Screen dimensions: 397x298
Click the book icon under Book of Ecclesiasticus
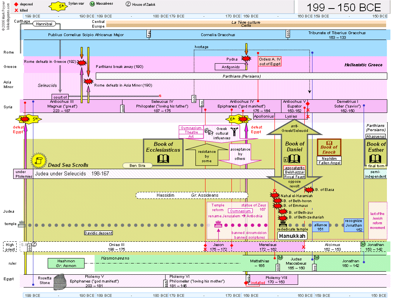pyautogui.click(x=163, y=158)
